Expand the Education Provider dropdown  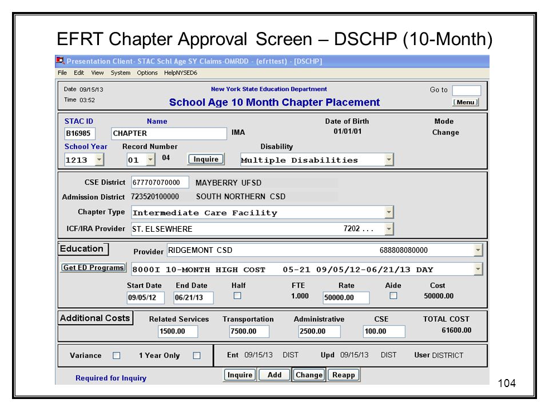coord(478,250)
